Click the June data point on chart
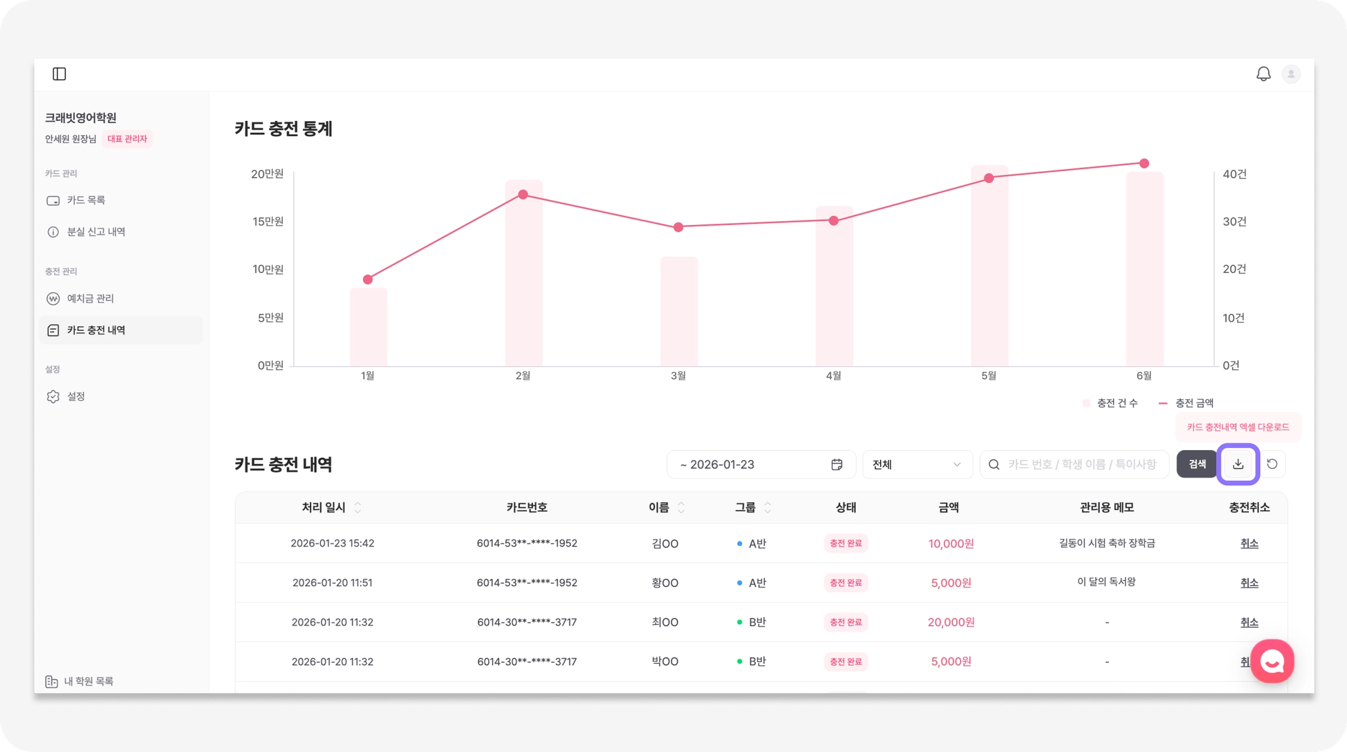Viewport: 1347px width, 752px height. pyautogui.click(x=1144, y=163)
